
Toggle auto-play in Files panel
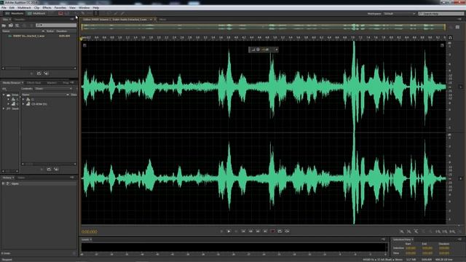pos(46,73)
